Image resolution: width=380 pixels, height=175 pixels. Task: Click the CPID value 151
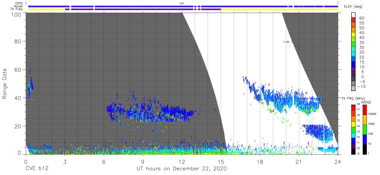coord(182,3)
